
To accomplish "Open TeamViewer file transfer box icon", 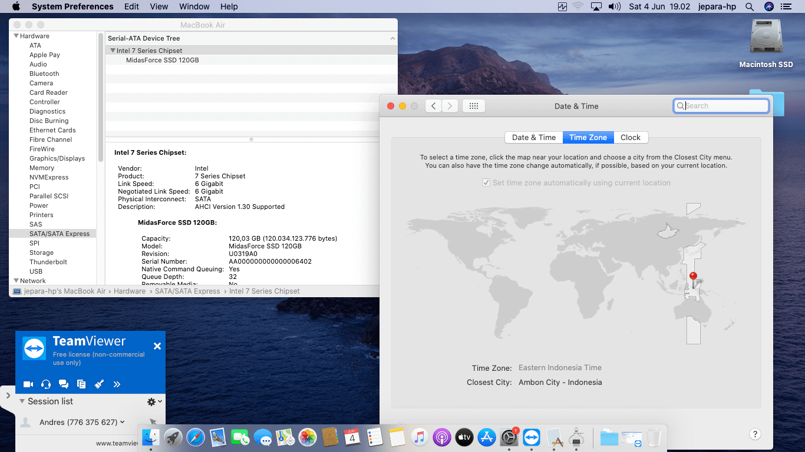I will point(81,384).
